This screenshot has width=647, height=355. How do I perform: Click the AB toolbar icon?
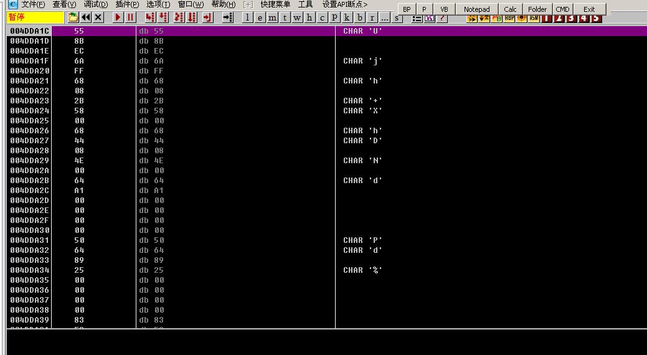pyautogui.click(x=497, y=19)
